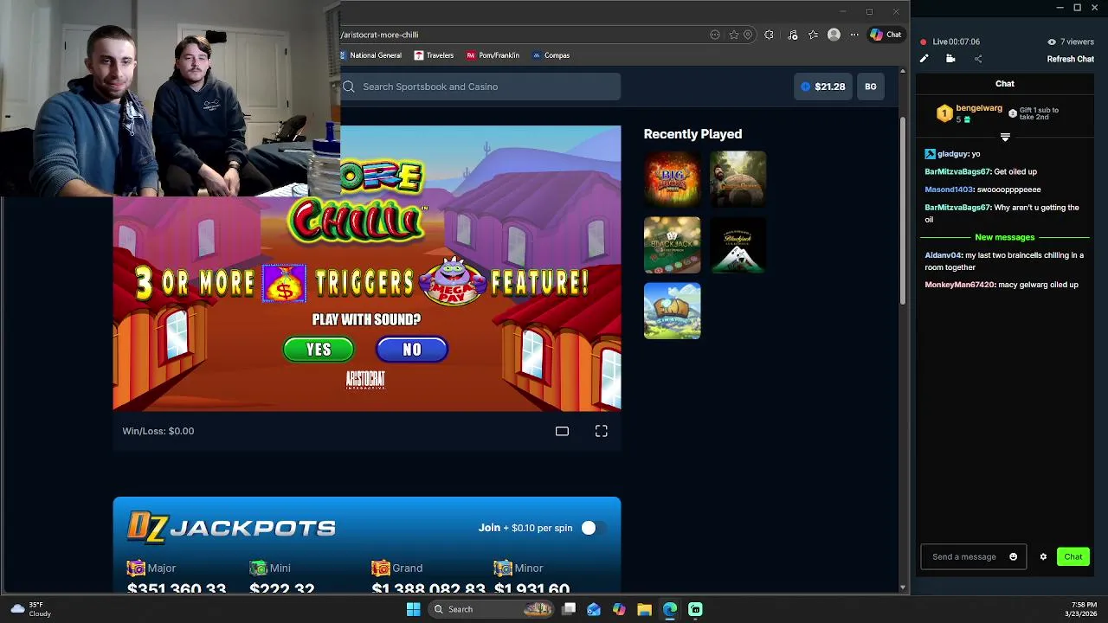Click the green YES sound button
Screen dimensions: 1108x623
pyautogui.click(x=319, y=350)
